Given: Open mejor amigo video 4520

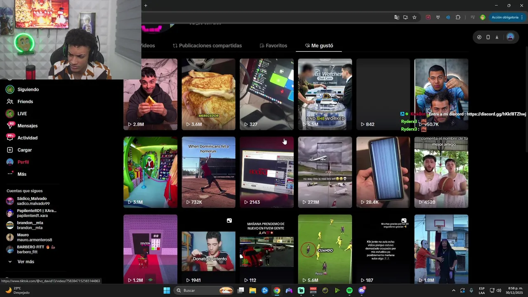Looking at the screenshot, I should (x=441, y=172).
